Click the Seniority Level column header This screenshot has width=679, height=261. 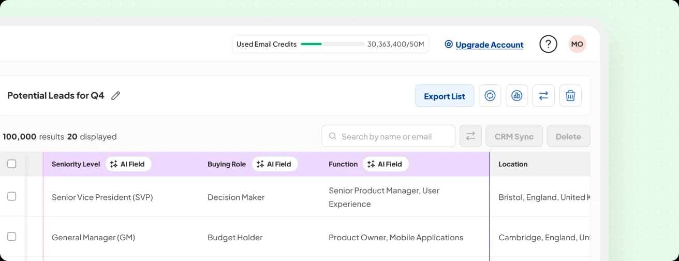point(76,164)
